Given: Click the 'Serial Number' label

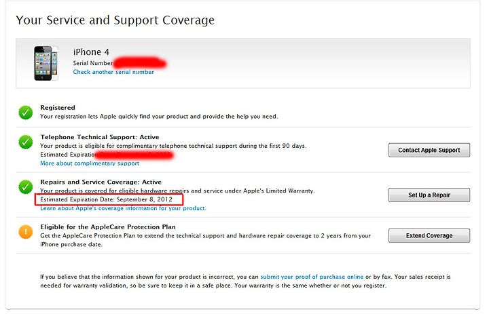Looking at the screenshot, I should [x=93, y=63].
